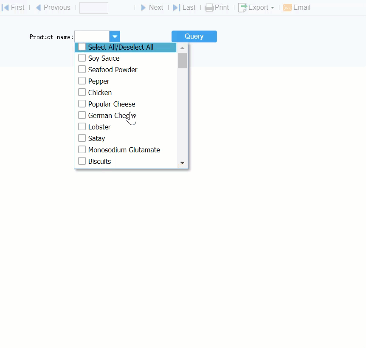Open the Product name dropdown arrow
The image size is (366, 348).
point(114,36)
